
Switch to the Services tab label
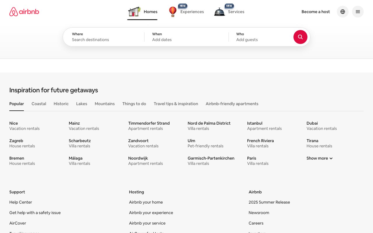[236, 12]
